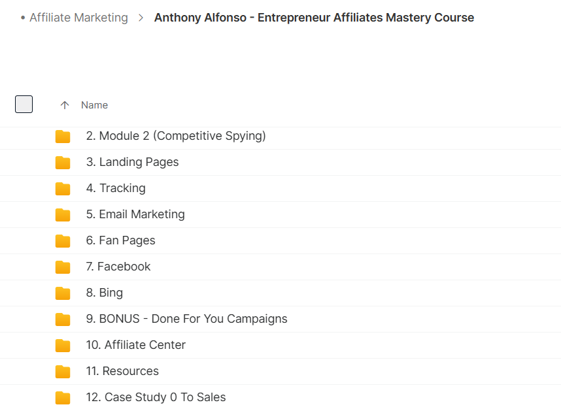Click the Tracking folder icon

coord(63,188)
